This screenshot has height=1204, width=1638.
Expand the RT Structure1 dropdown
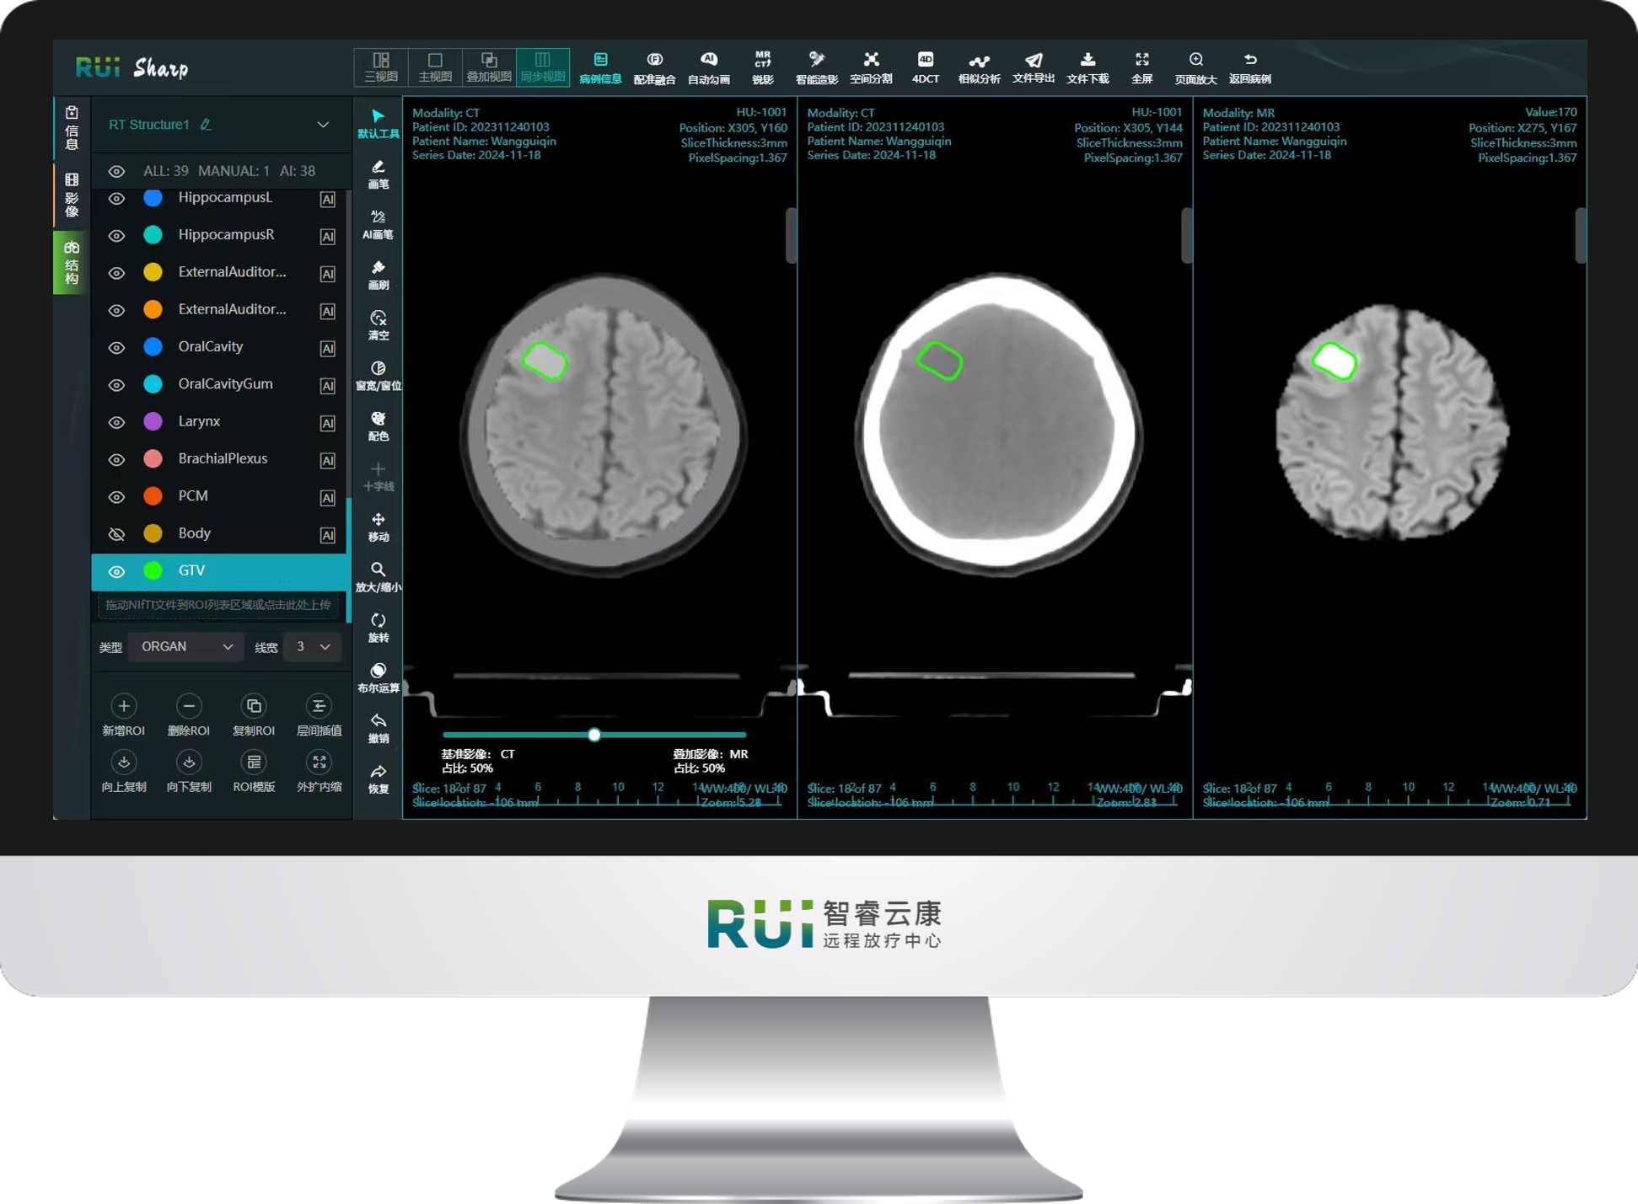pos(323,125)
